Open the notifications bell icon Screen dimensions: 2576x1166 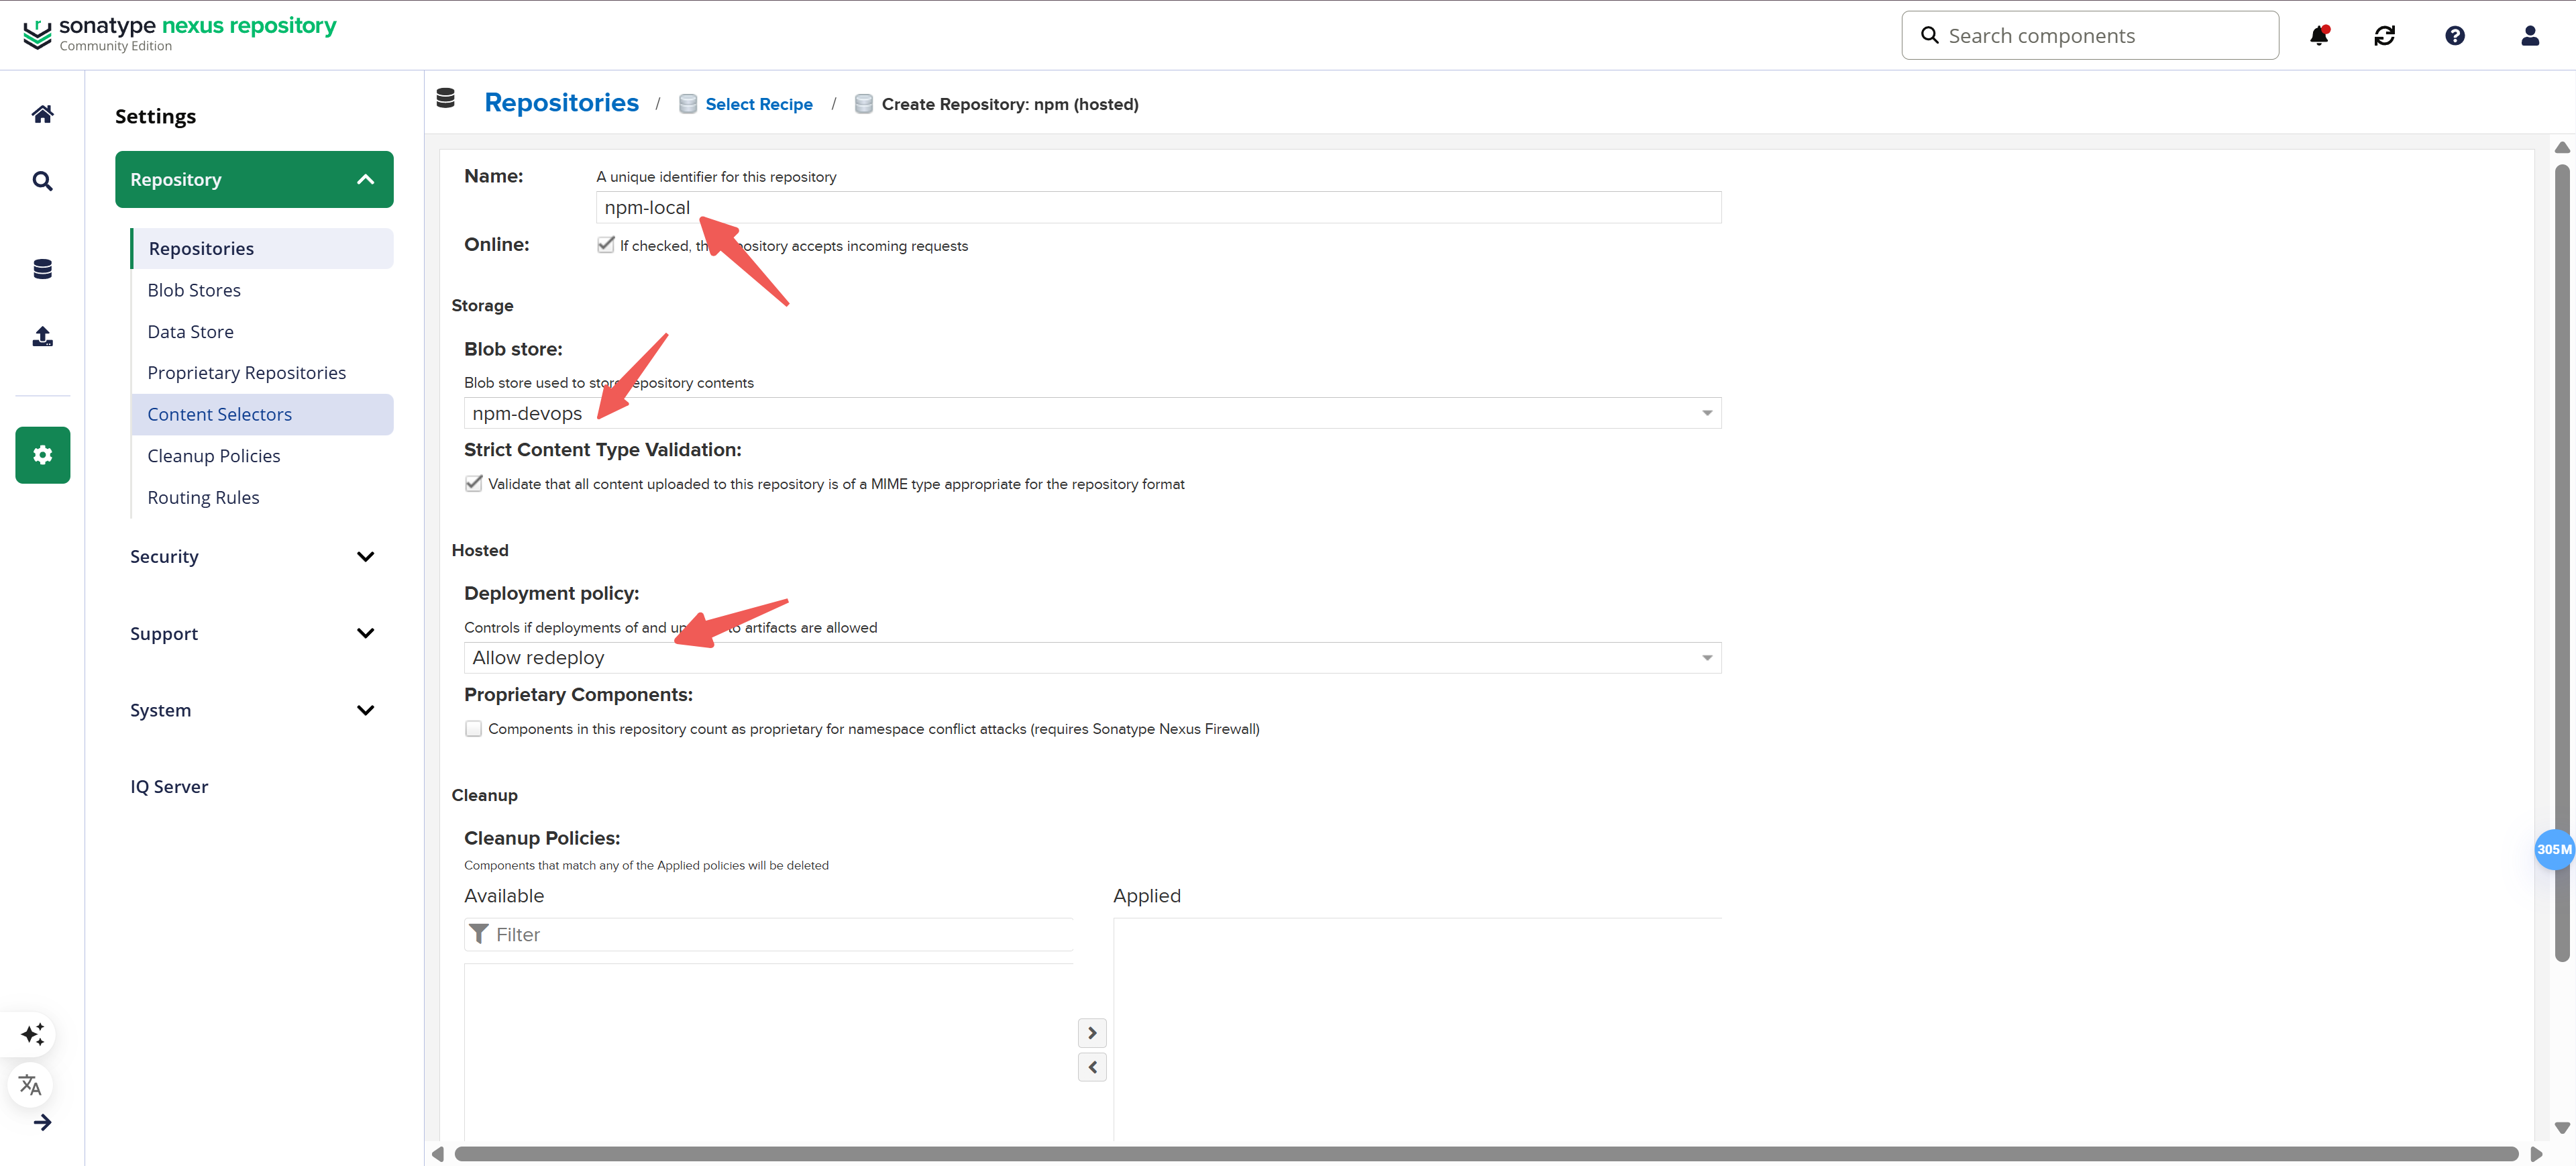2319,36
